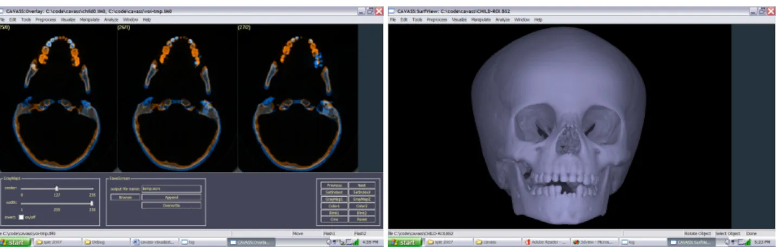This screenshot has height=247, width=778.
Task: Open Manipulate menu in SurfView window
Action: point(481,19)
